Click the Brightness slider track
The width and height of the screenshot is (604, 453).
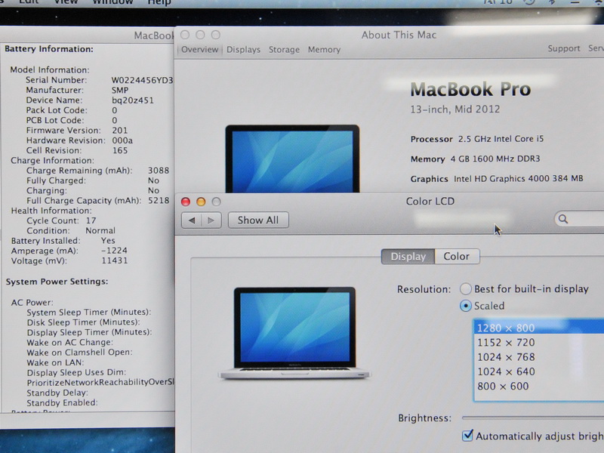tap(533, 418)
